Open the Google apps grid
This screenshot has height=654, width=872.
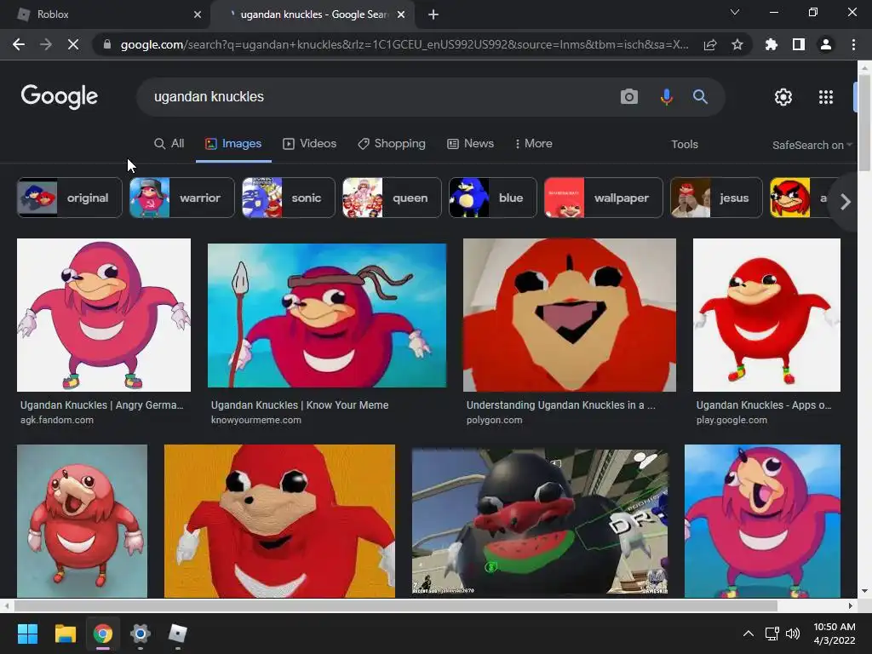tap(826, 97)
